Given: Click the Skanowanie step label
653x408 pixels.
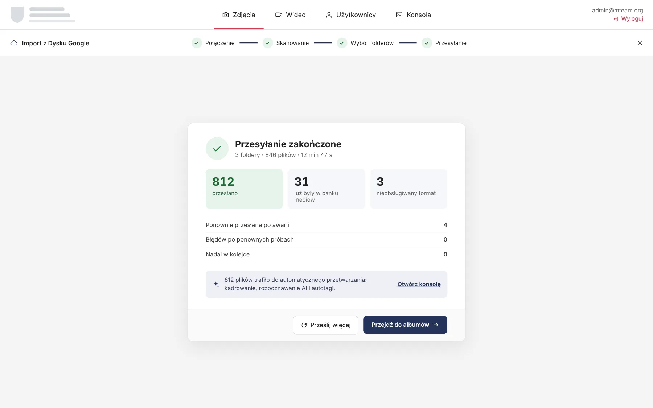Looking at the screenshot, I should point(292,43).
